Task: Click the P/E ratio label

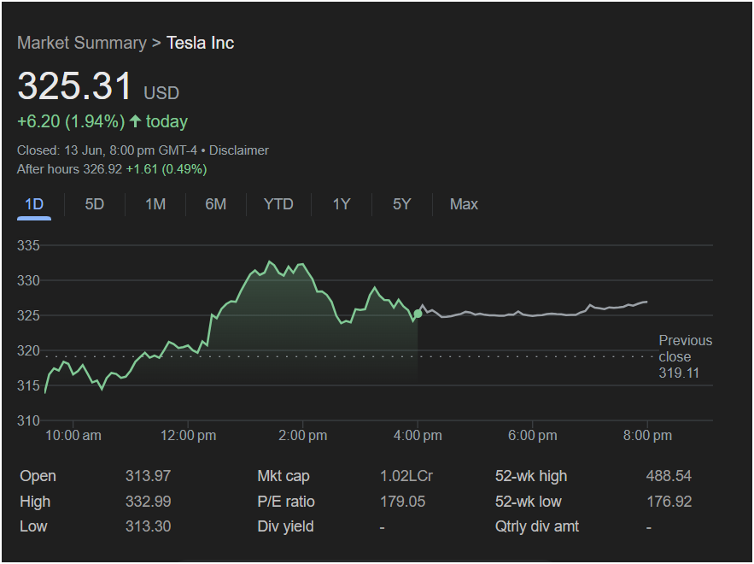Action: click(286, 502)
